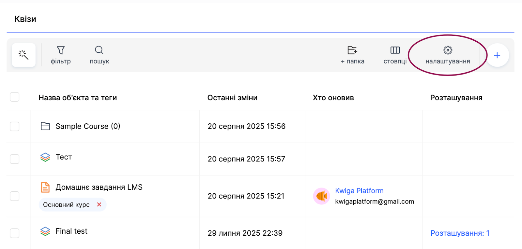The width and height of the screenshot is (522, 249).
Task: Click the orange Домашнє завдання document icon
Action: pyautogui.click(x=45, y=187)
